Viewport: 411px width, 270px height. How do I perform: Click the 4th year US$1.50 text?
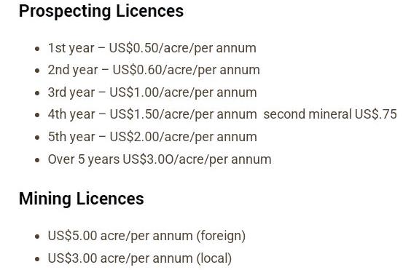pyautogui.click(x=152, y=115)
